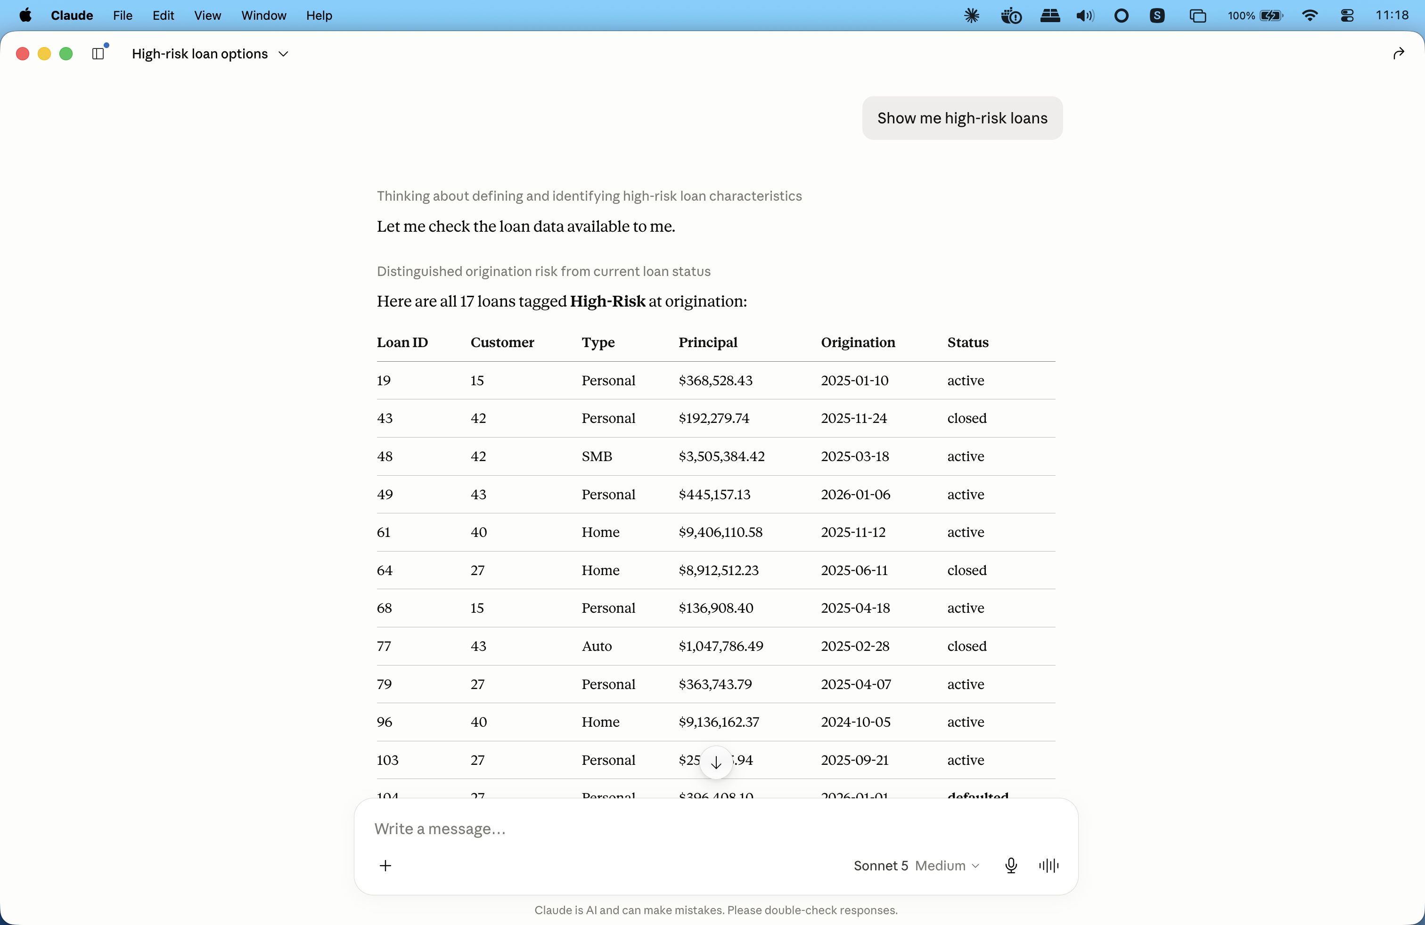
Task: Click the Auto loan type cell
Action: pyautogui.click(x=597, y=646)
